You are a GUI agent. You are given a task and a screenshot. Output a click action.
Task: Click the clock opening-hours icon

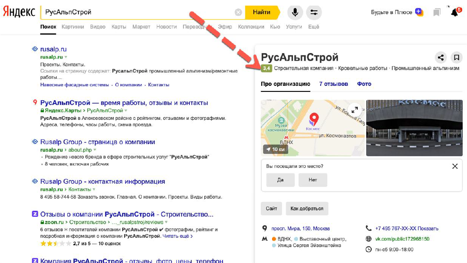click(369, 249)
